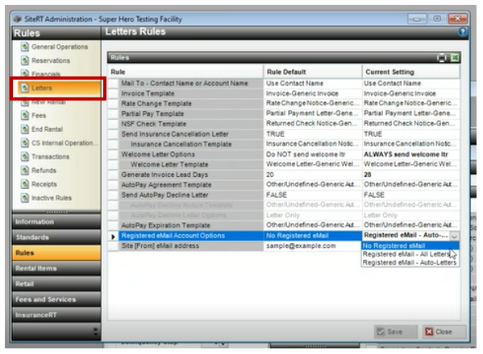Click TRUE current setting for Insurance Cancellation
This screenshot has height=354, width=483.
(411, 134)
